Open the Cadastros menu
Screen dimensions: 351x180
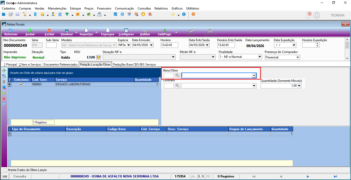(8, 8)
